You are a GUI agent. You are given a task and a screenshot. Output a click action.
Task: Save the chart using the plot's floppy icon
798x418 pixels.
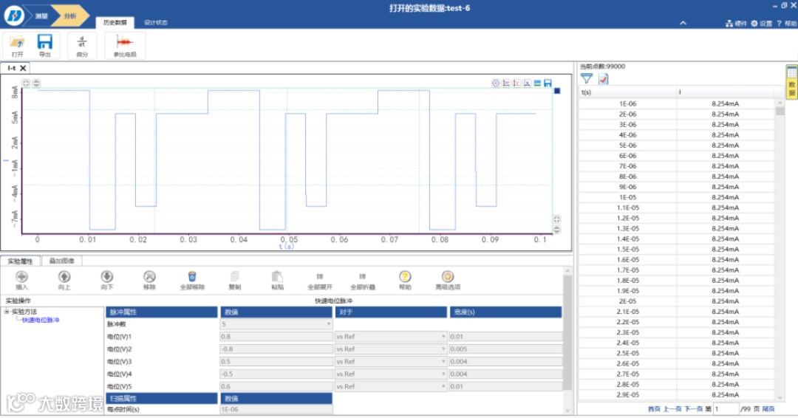point(548,83)
